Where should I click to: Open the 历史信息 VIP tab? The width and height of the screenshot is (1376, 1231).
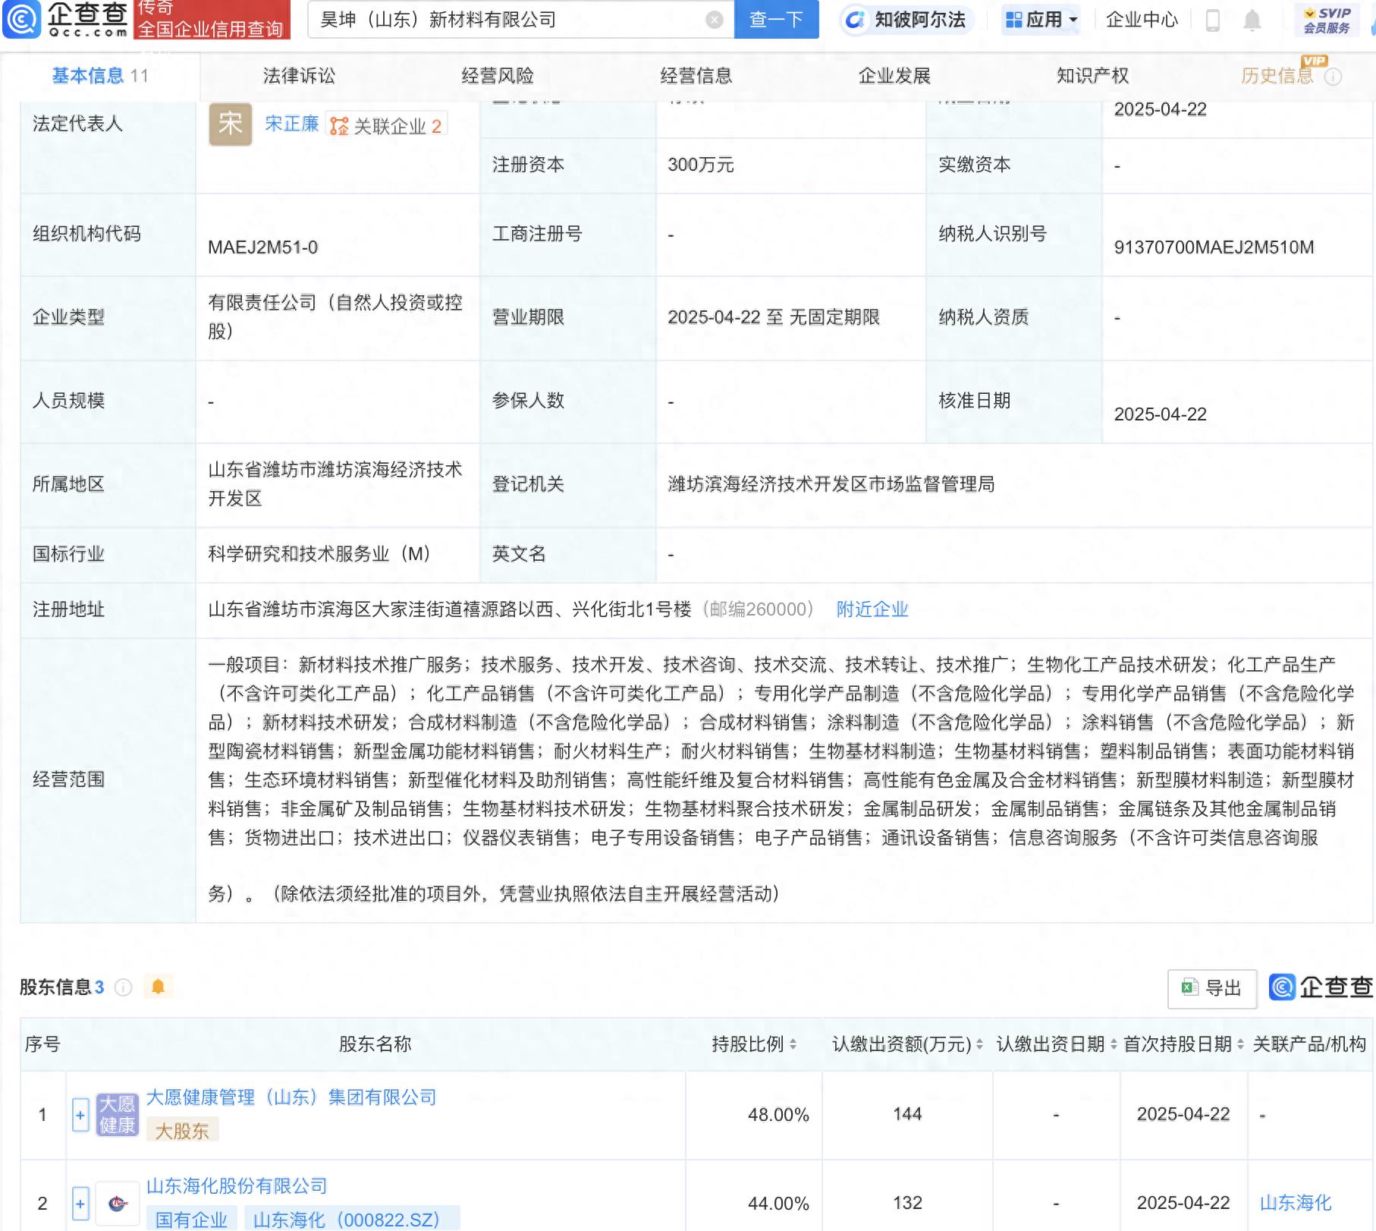coord(1277,76)
